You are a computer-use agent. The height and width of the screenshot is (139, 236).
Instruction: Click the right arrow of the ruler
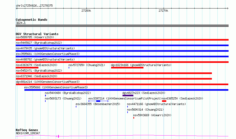(228, 8)
